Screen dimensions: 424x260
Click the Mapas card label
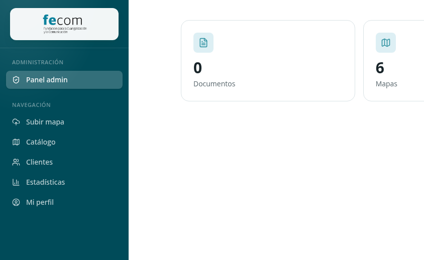click(386, 84)
